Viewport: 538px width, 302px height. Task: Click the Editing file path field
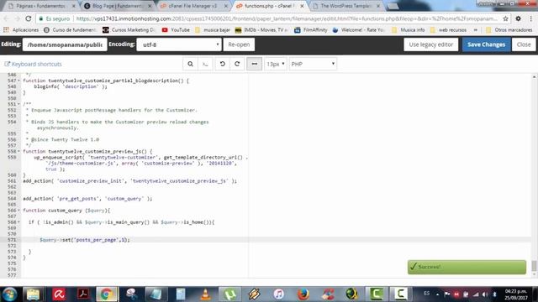coord(65,44)
